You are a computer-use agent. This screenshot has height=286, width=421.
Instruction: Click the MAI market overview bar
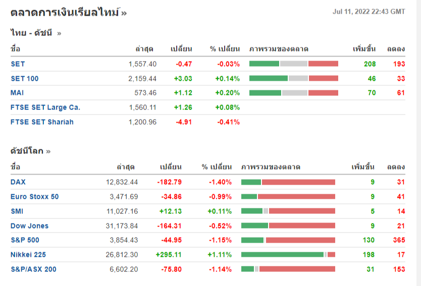[x=294, y=93]
